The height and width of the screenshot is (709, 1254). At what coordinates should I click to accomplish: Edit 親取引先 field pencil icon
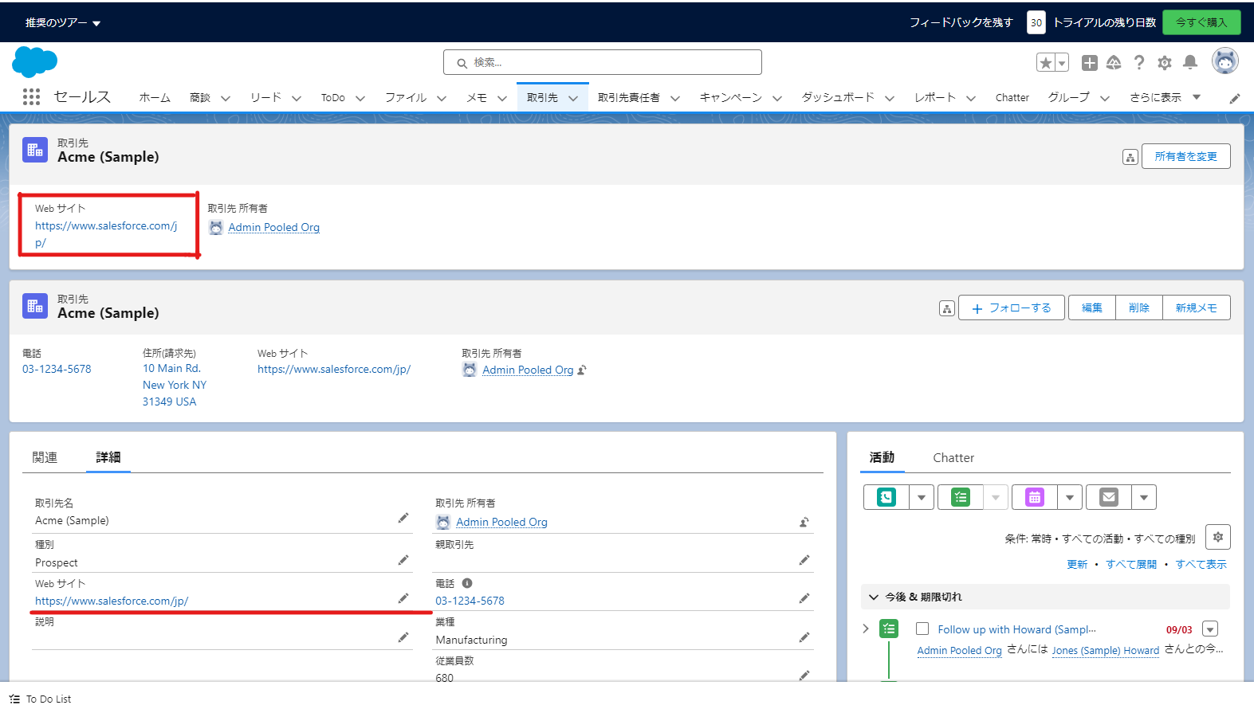804,560
